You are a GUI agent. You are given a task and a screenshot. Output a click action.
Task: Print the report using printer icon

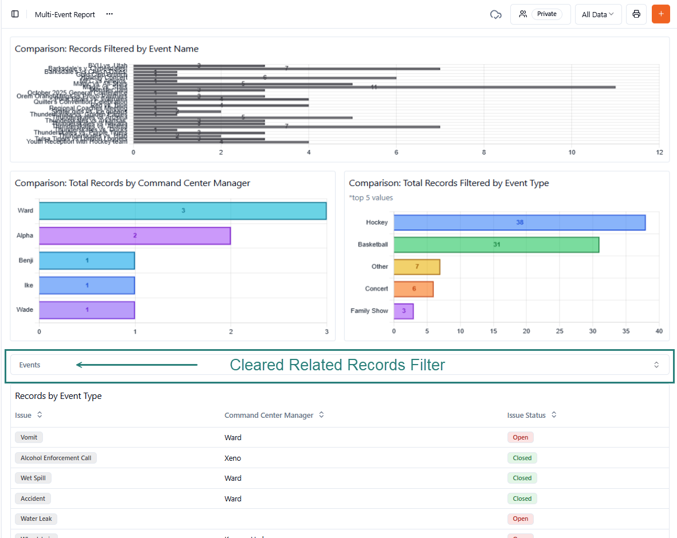pyautogui.click(x=636, y=14)
